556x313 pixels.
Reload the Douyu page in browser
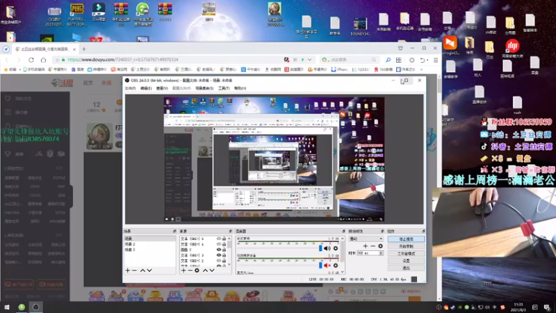tap(31, 60)
